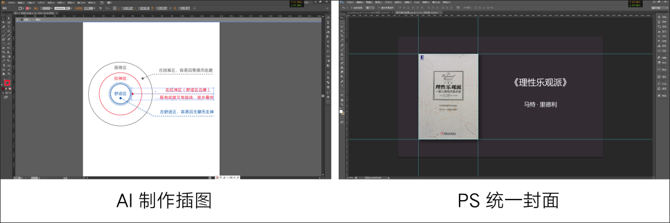Viewport: 670px width, 223px height.
Task: Select the Hand tool in Photoshop toolbar
Action: pos(342,100)
